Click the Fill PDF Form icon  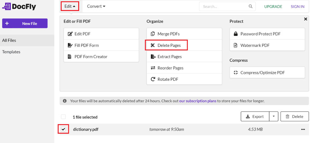click(x=70, y=45)
